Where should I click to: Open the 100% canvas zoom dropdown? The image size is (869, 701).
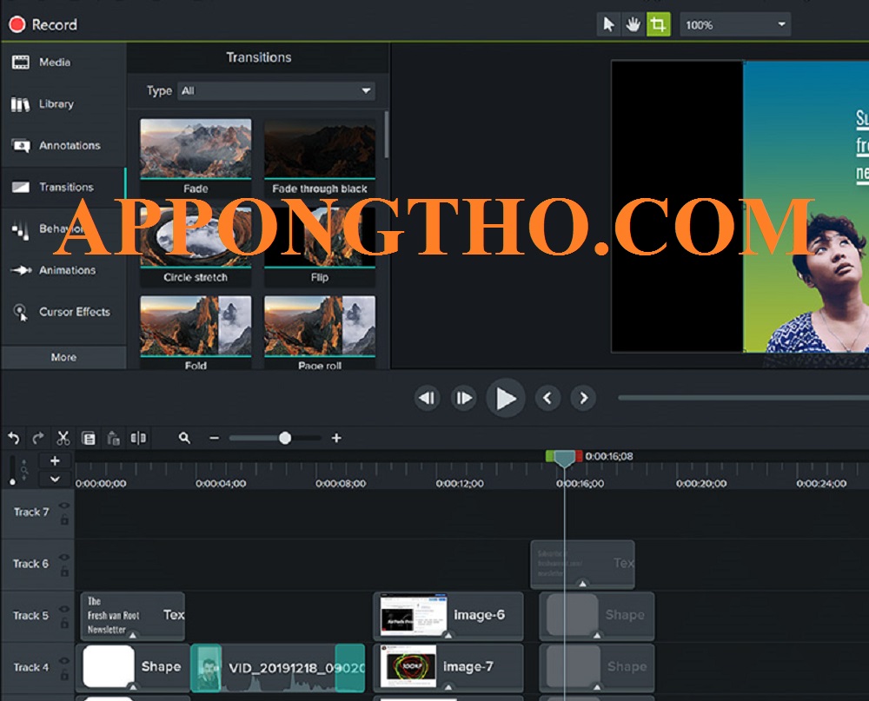(x=735, y=25)
